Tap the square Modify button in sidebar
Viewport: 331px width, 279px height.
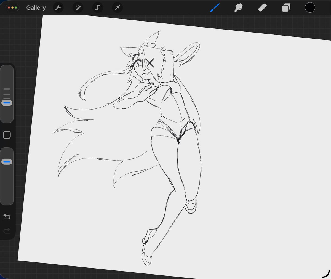7,135
